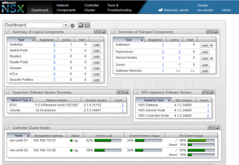Viewport: 239px width, 165px height.
Task: Sort controller nodes by Name column
Action: 19,135
